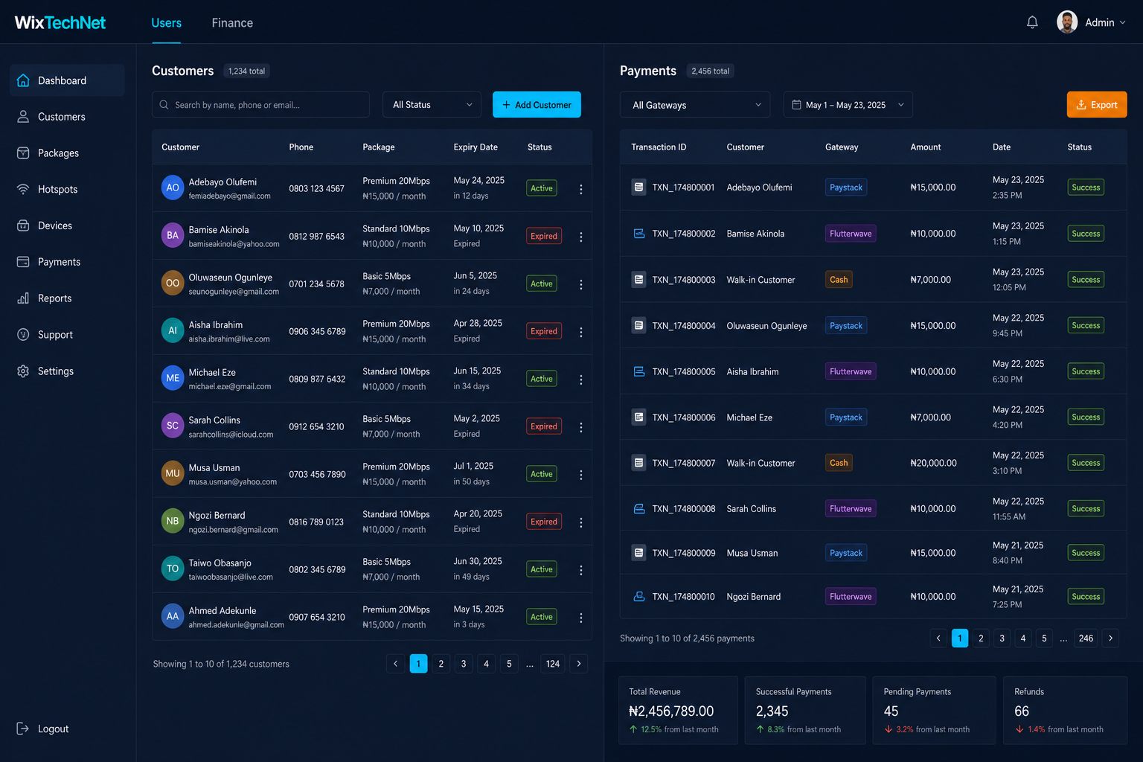The height and width of the screenshot is (762, 1143).
Task: Click the Cash gateway tag on TXN_174800003
Action: pyautogui.click(x=839, y=280)
